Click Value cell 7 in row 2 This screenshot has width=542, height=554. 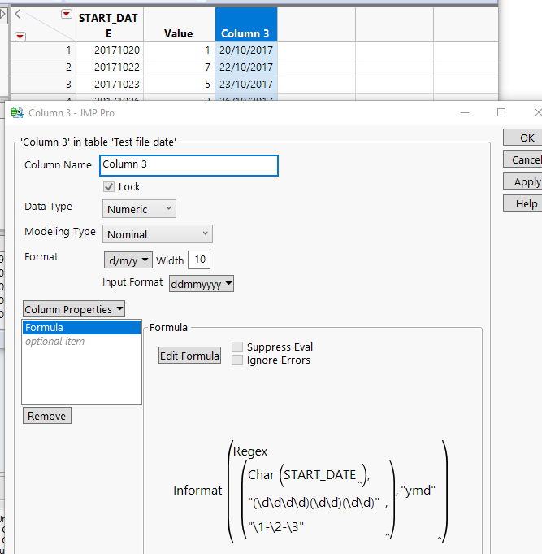[180, 68]
